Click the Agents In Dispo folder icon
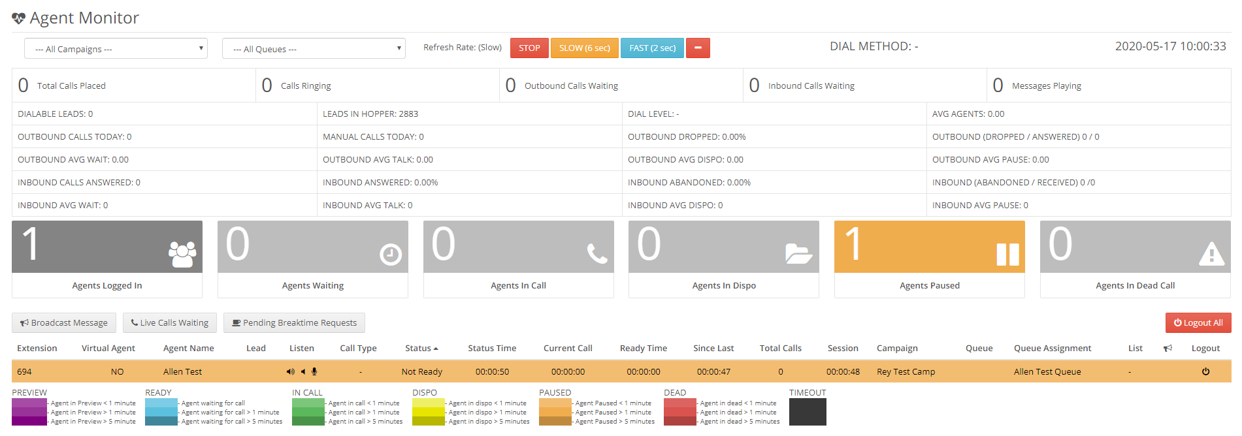Viewport: 1242px width, 436px height. 798,253
